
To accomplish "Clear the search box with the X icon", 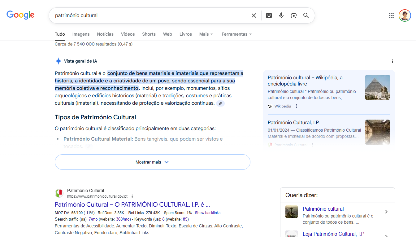I will [x=254, y=15].
